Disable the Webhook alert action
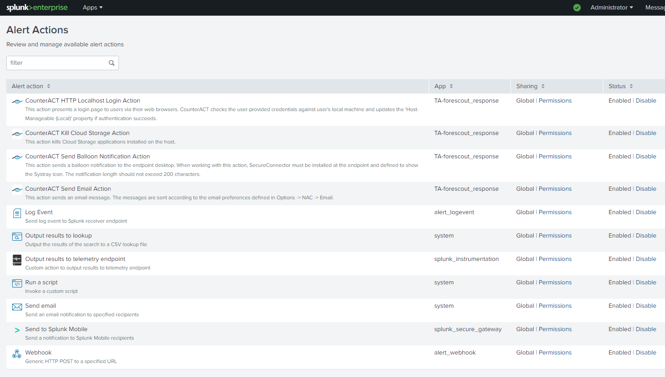This screenshot has height=377, width=665. pyautogui.click(x=646, y=353)
